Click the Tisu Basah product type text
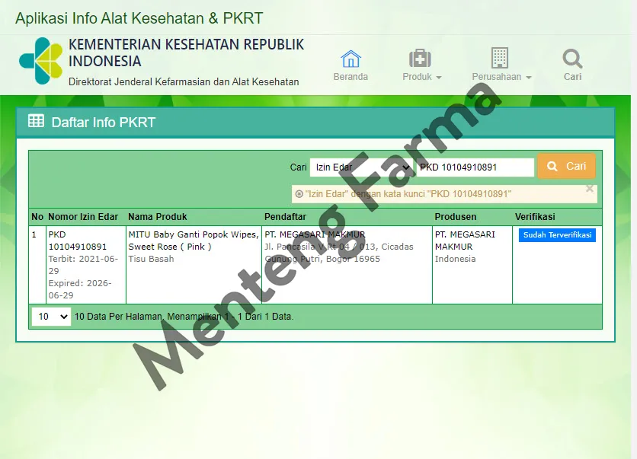This screenshot has height=459, width=637. click(x=151, y=259)
